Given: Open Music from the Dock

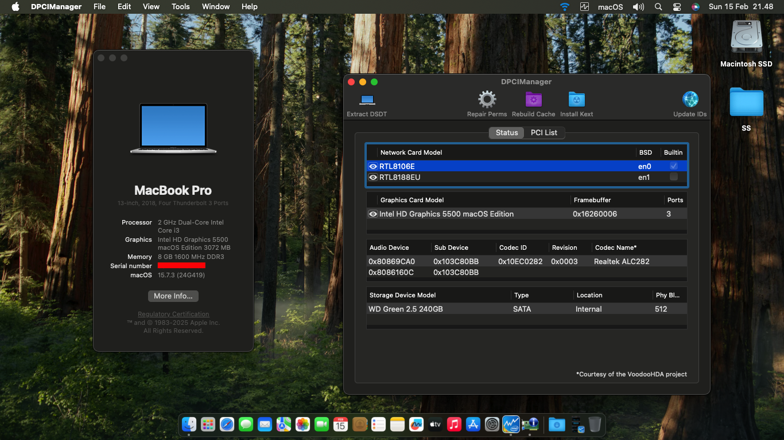Looking at the screenshot, I should (x=454, y=424).
